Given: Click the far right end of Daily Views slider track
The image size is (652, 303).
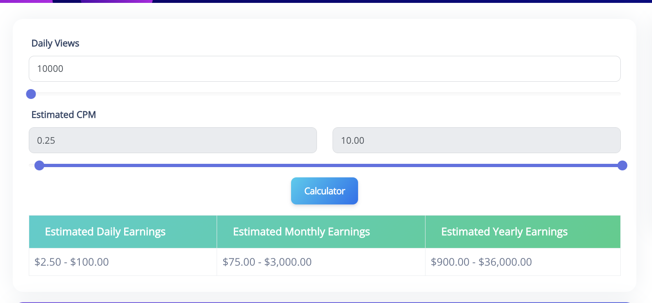Looking at the screenshot, I should coord(619,94).
